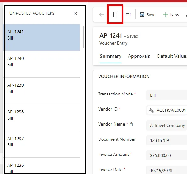Screen dimensions: 187x174
Task: Edit the Invoice Amount field $75,000.00
Action: (x=166, y=155)
